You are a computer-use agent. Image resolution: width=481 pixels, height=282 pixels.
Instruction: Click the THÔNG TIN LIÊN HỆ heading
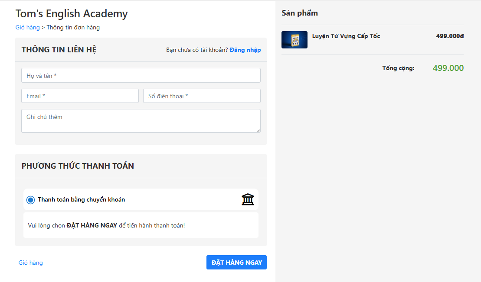click(59, 50)
